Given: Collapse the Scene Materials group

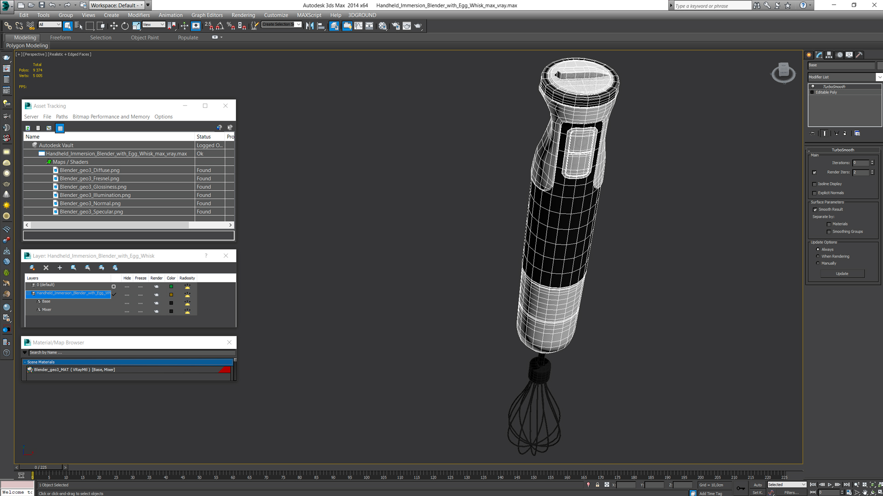Looking at the screenshot, I should click(x=25, y=362).
